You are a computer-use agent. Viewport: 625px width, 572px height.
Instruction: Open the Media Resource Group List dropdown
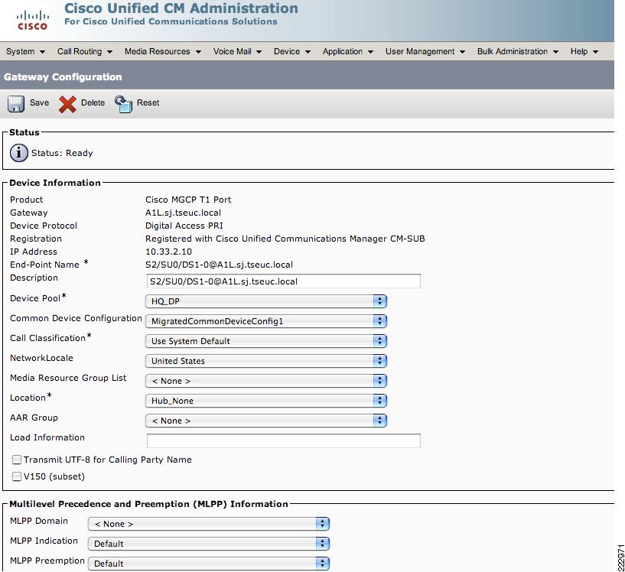[x=266, y=381]
